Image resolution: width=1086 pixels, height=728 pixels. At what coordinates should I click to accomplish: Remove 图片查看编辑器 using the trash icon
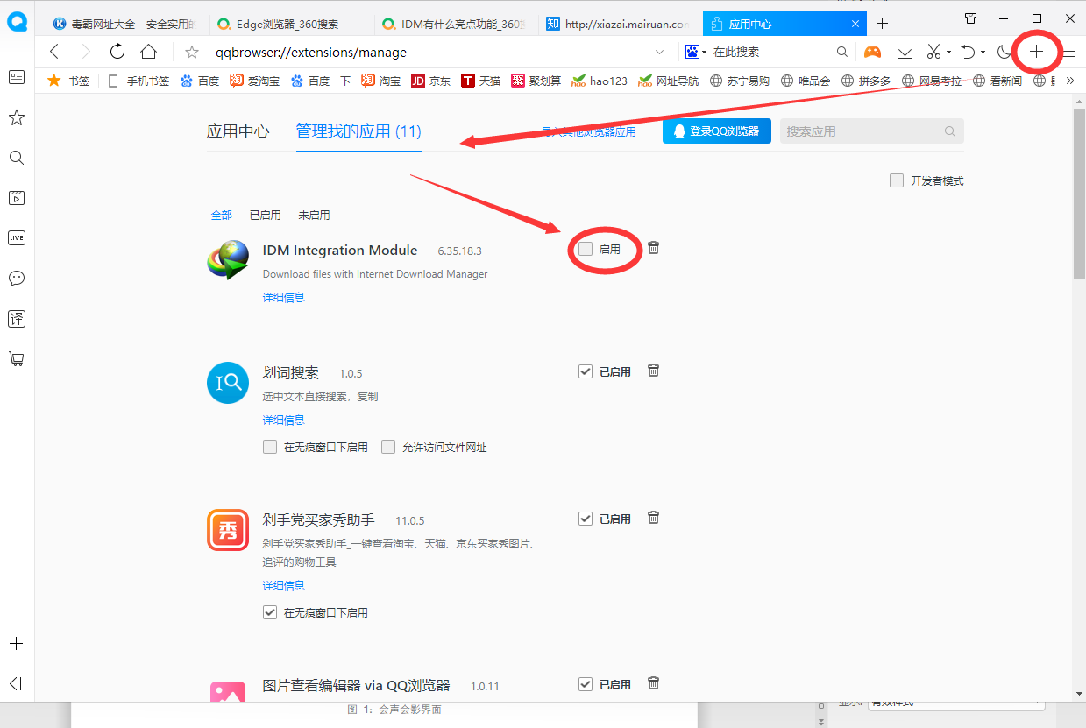653,683
